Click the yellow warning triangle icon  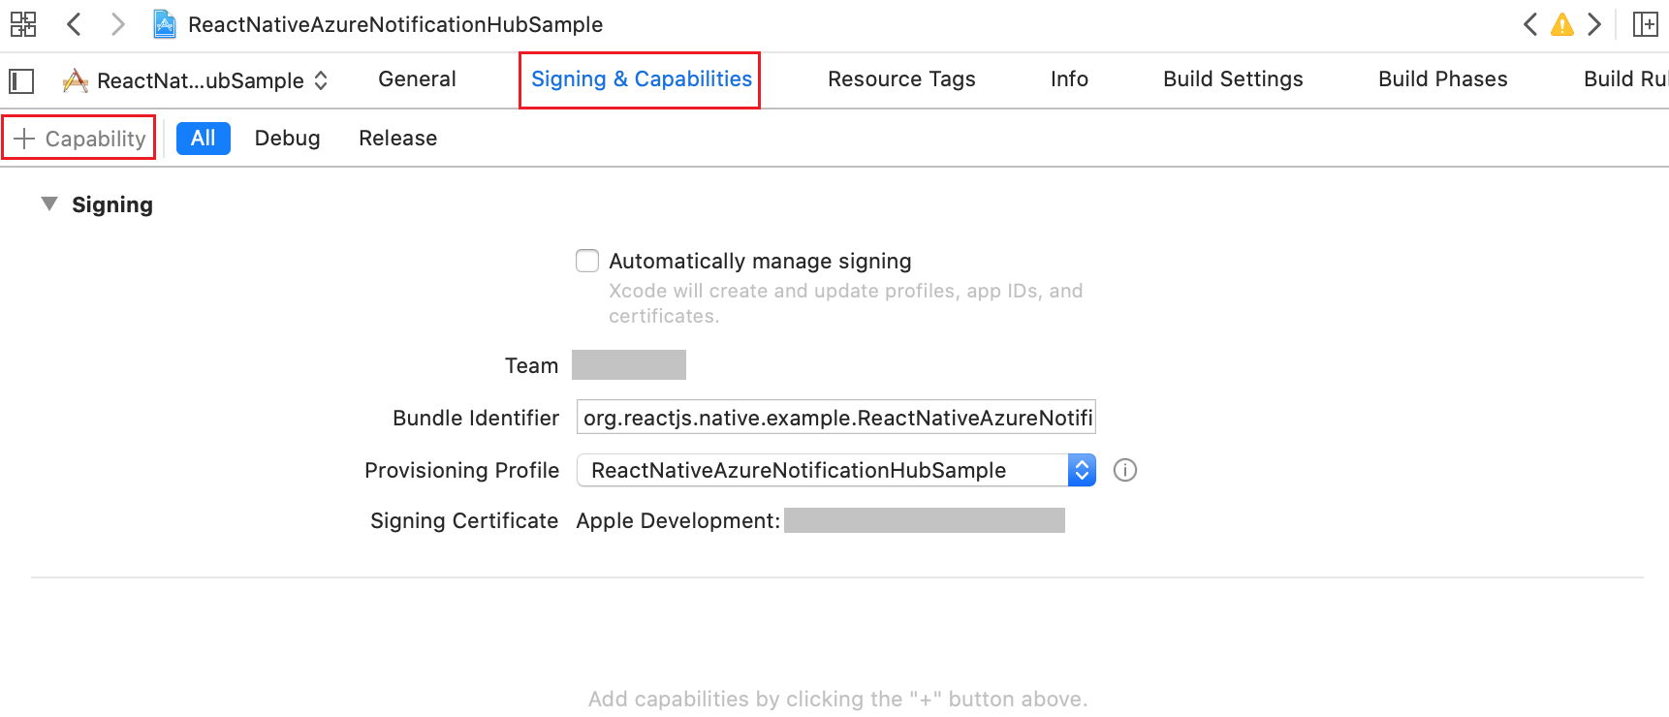pyautogui.click(x=1562, y=24)
